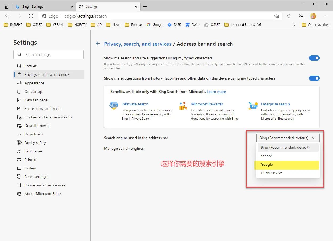
Task: Open NORCTX bookmarks folder
Action: [x=77, y=25]
